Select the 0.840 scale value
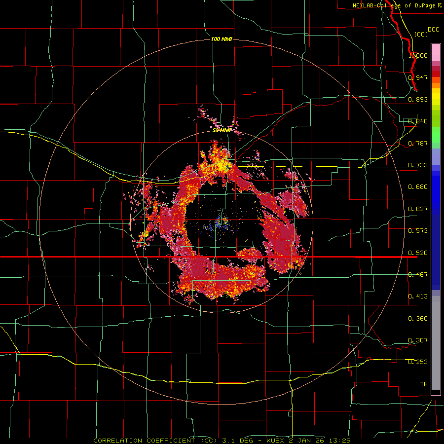Viewport: 444px width, 444px height. pyautogui.click(x=418, y=121)
